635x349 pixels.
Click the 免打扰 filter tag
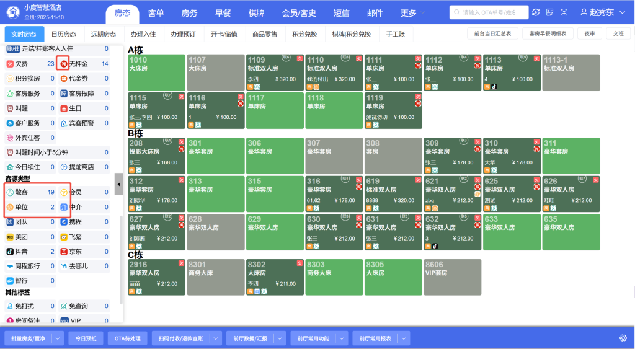tap(30, 306)
